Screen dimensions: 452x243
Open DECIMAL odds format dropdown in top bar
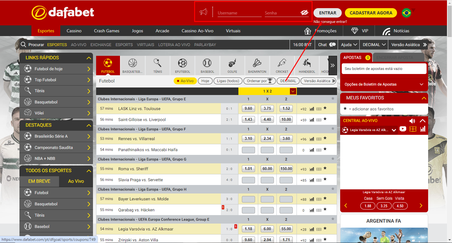pyautogui.click(x=374, y=45)
